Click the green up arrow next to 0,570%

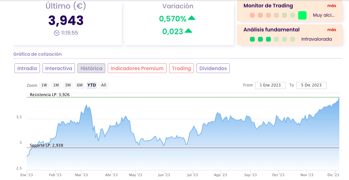(192, 18)
